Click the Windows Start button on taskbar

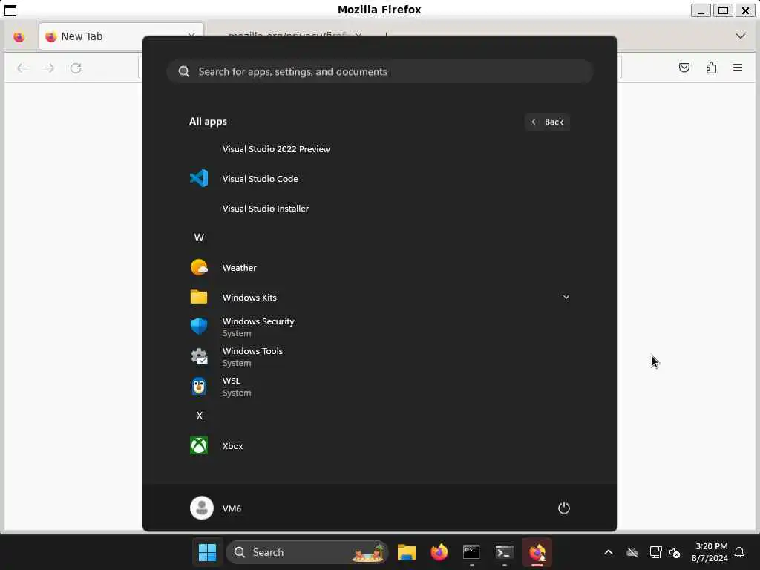[208, 552]
